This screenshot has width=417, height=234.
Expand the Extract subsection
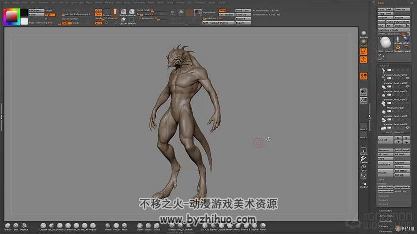(x=383, y=204)
